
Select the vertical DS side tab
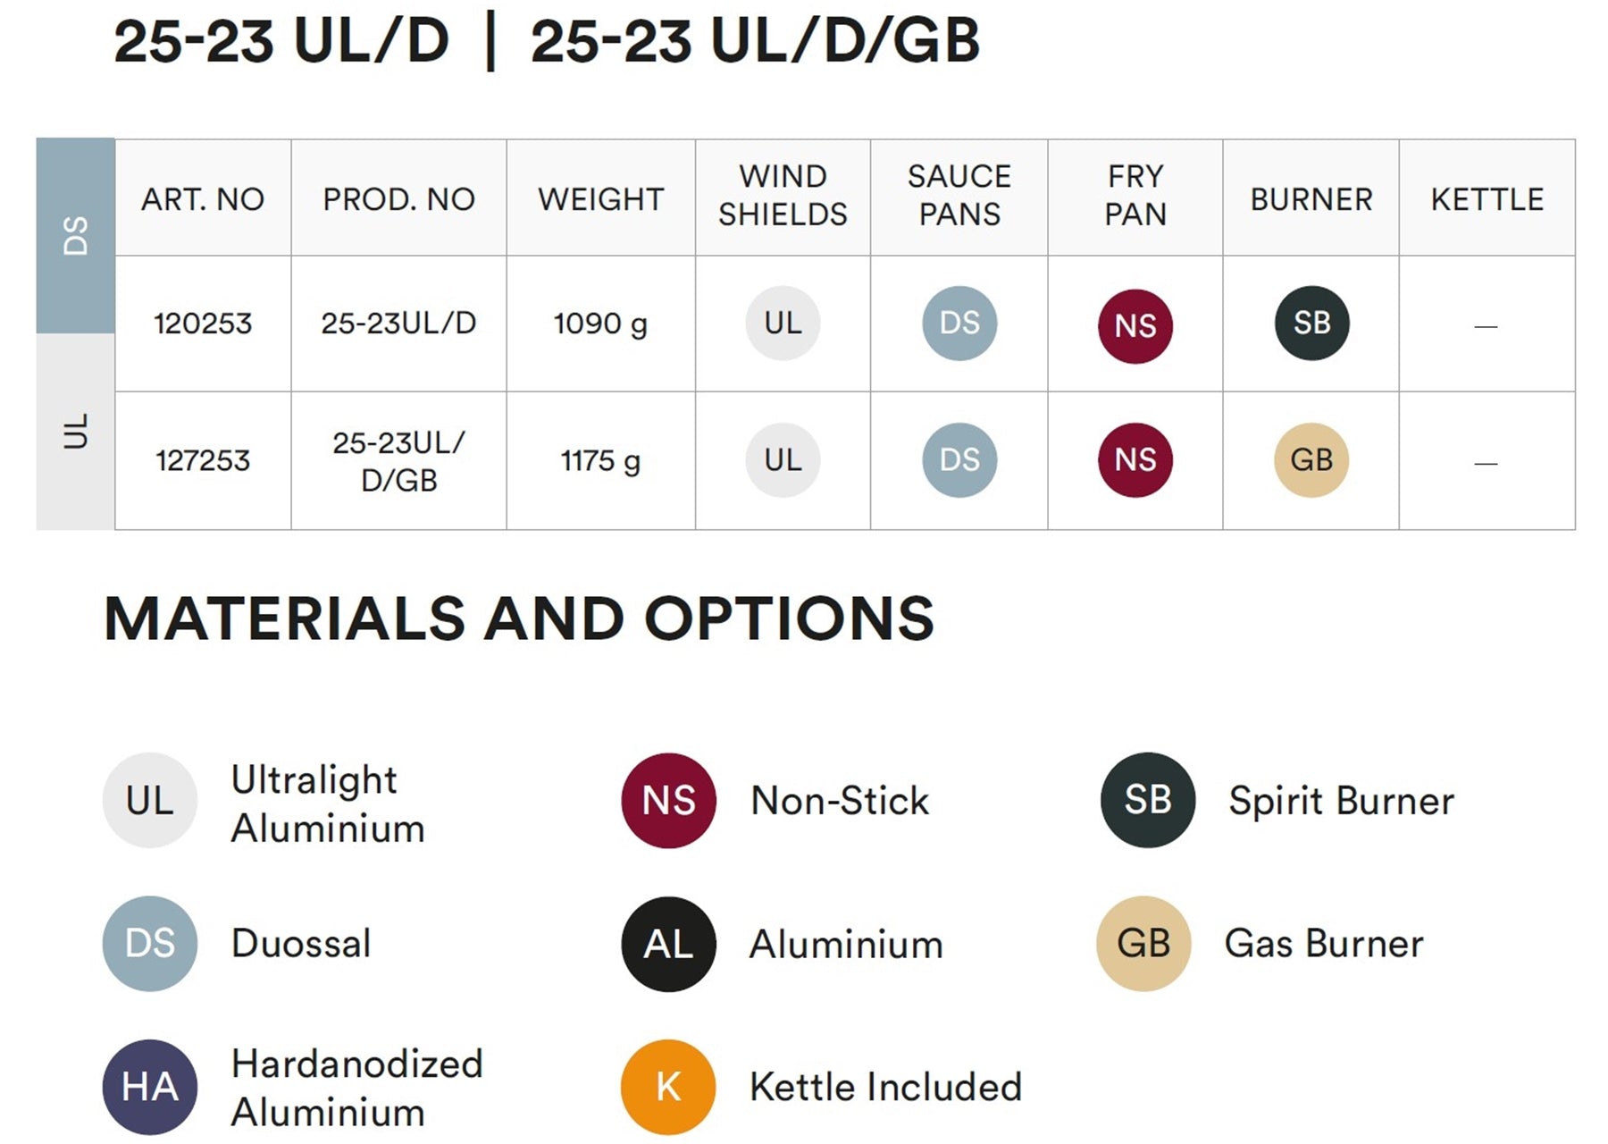click(76, 236)
